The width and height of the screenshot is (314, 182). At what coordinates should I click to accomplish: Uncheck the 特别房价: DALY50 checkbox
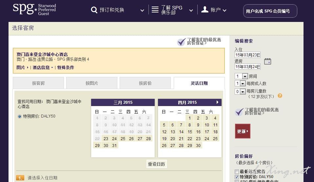[x=237, y=177]
